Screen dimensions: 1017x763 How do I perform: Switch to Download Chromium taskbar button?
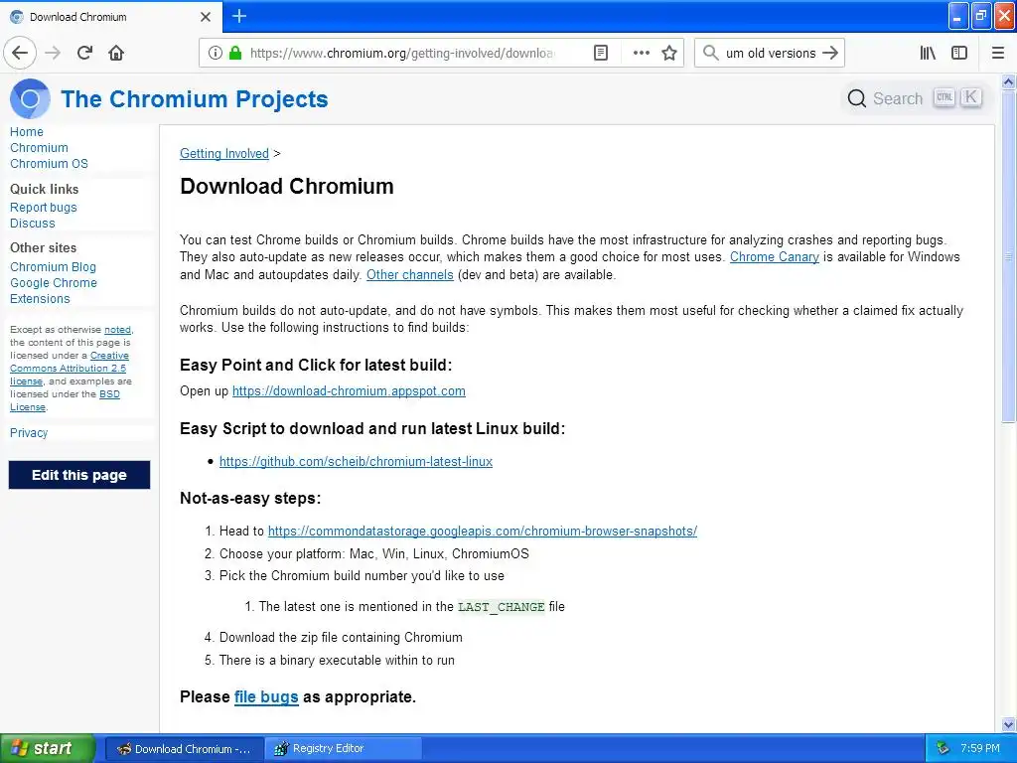pos(184,748)
